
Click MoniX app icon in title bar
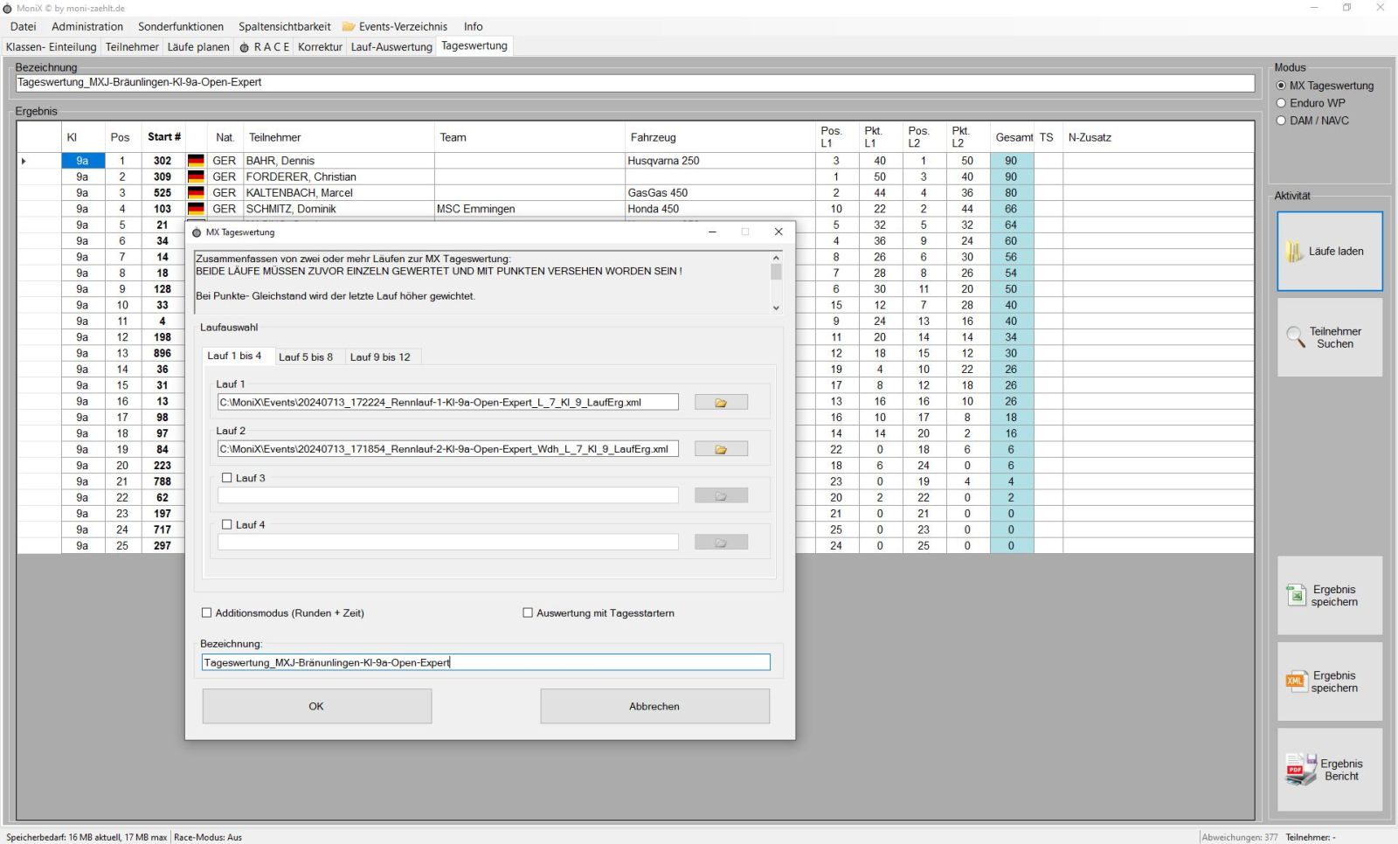click(8, 8)
